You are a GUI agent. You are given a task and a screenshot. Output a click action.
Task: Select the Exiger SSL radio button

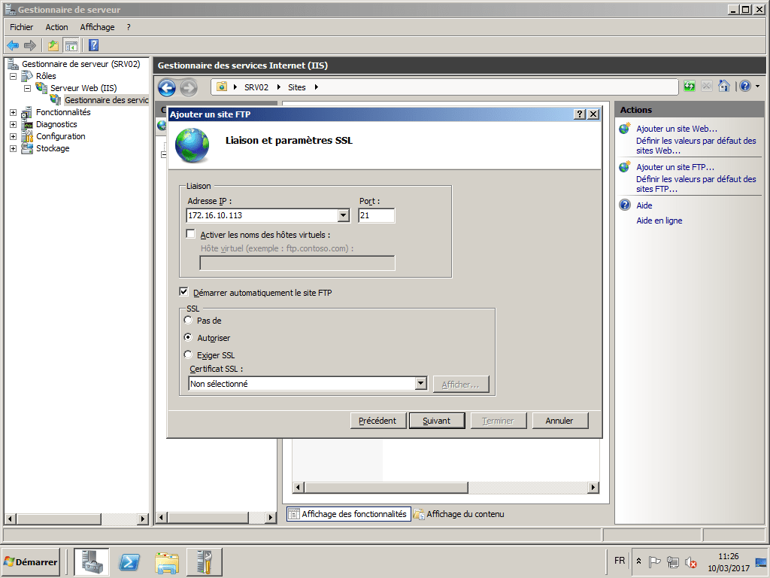pyautogui.click(x=188, y=354)
